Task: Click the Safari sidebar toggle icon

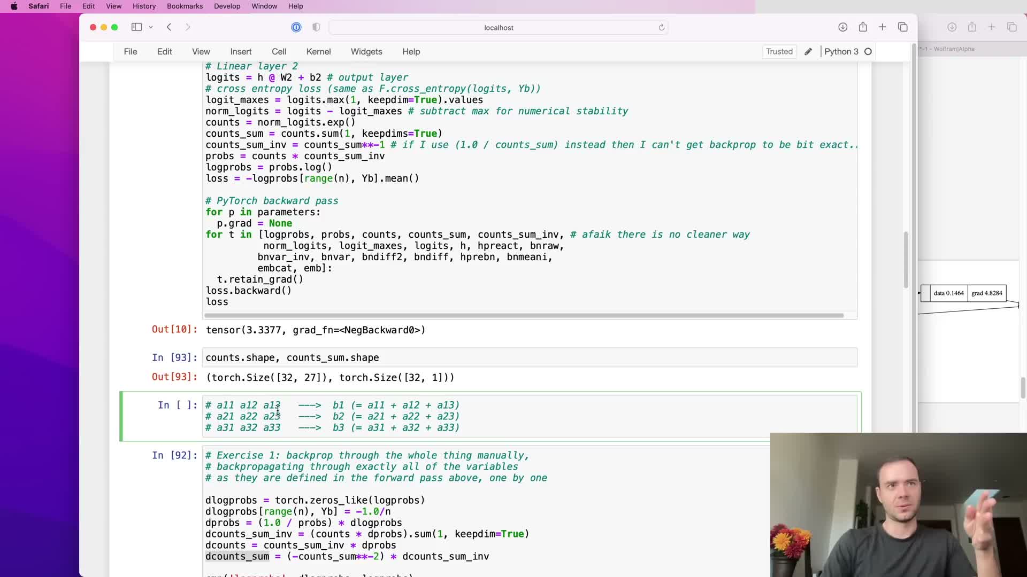Action: coord(136,27)
